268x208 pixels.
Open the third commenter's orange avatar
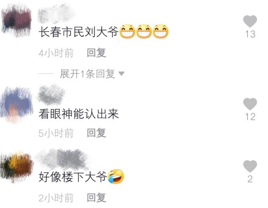click(17, 167)
